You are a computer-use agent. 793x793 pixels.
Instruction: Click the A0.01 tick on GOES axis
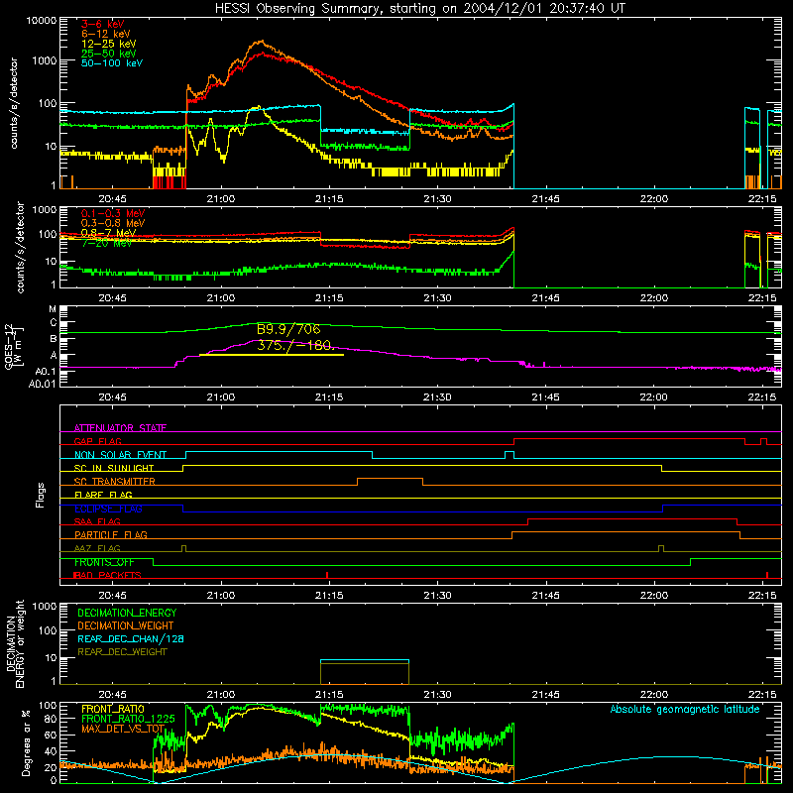click(43, 384)
